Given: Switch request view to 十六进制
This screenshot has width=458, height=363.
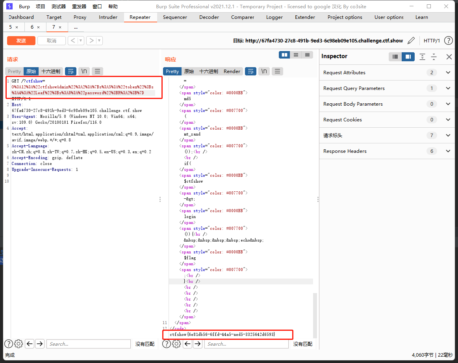Looking at the screenshot, I should point(50,71).
